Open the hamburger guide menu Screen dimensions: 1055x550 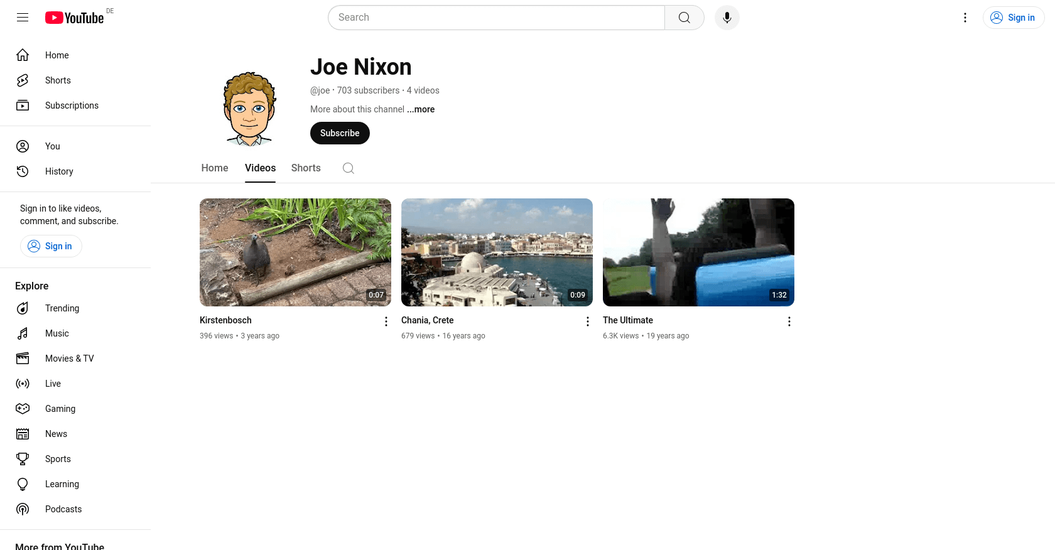(x=23, y=18)
